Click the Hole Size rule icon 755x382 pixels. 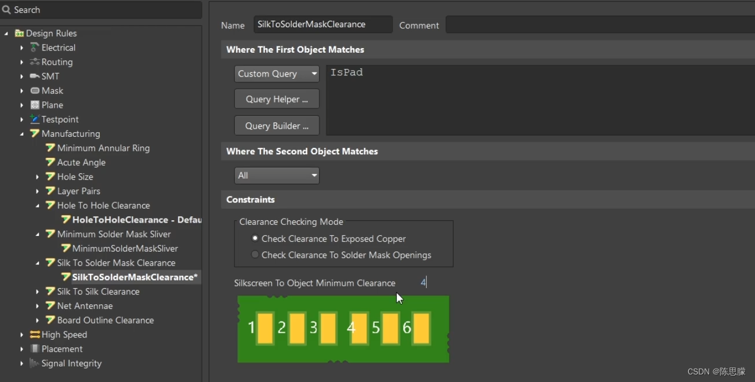point(50,177)
